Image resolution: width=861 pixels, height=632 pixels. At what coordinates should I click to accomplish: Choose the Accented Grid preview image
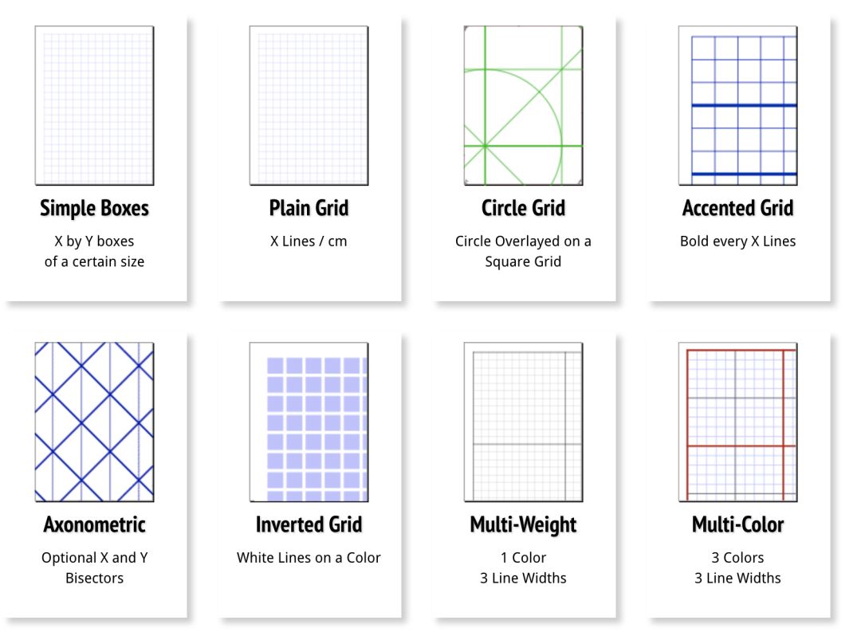[x=738, y=105]
